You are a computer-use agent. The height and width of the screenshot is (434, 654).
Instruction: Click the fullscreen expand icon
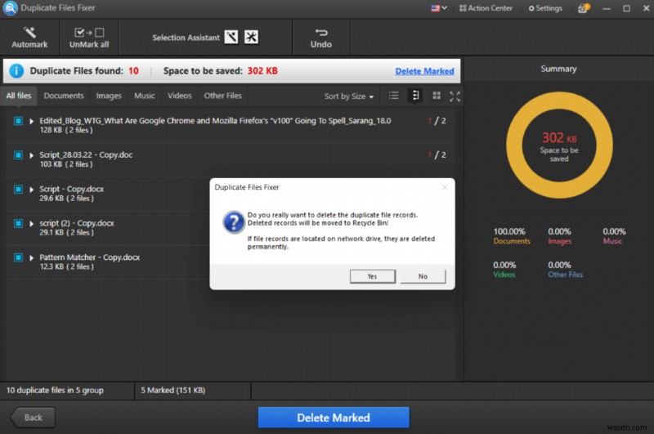click(455, 96)
